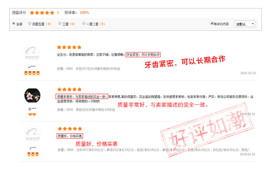The width and height of the screenshot is (278, 171).
Task: Click the diamond badges under user 许***
Action: 32,114
